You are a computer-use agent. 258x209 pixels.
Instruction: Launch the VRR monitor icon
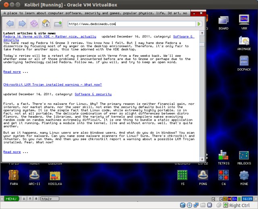244,22
